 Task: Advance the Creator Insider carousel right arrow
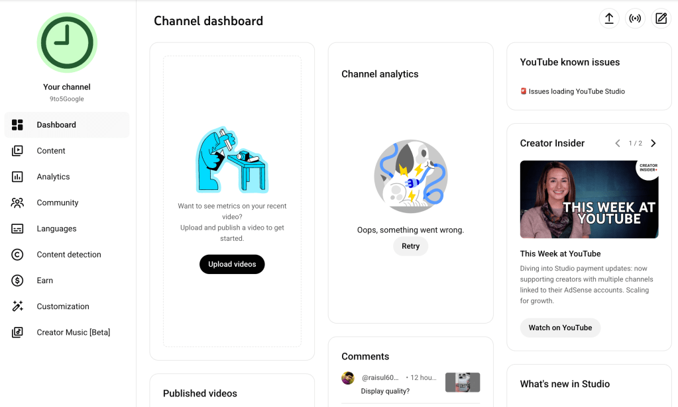(x=653, y=143)
